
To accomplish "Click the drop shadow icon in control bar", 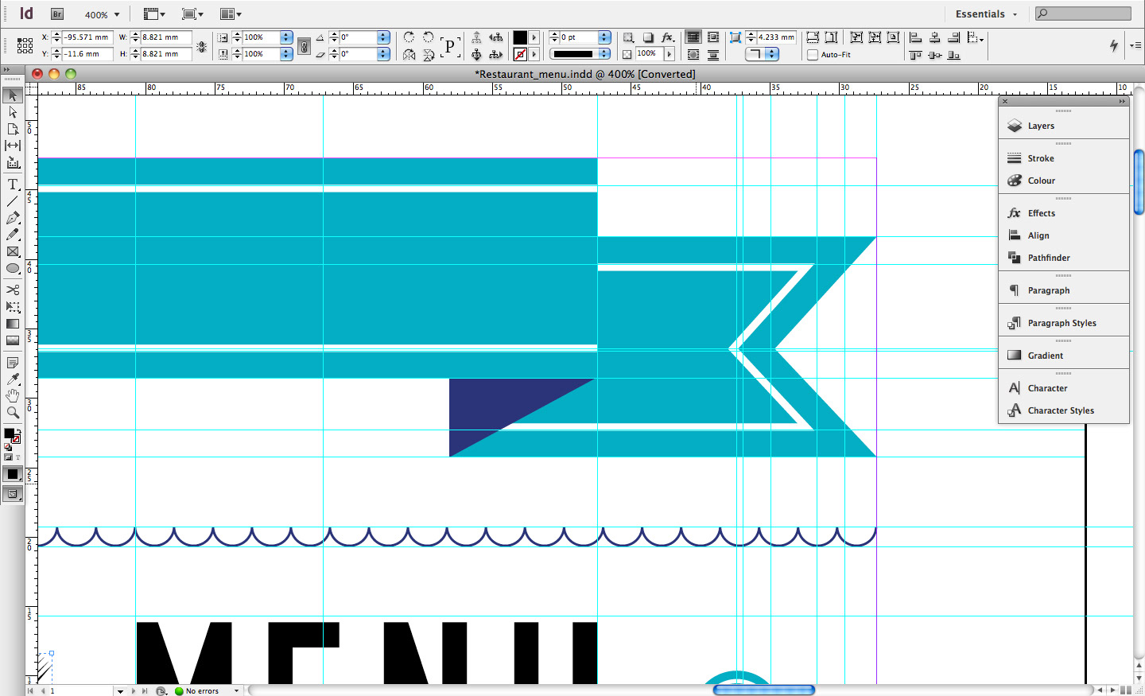I will pos(648,37).
